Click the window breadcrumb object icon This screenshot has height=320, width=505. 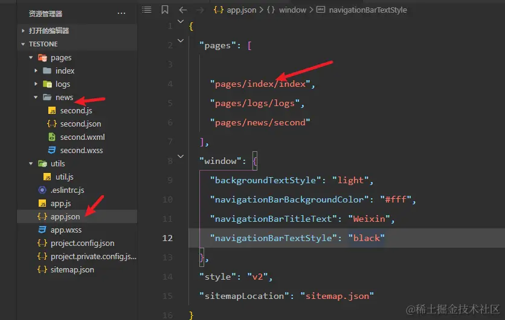coord(271,10)
